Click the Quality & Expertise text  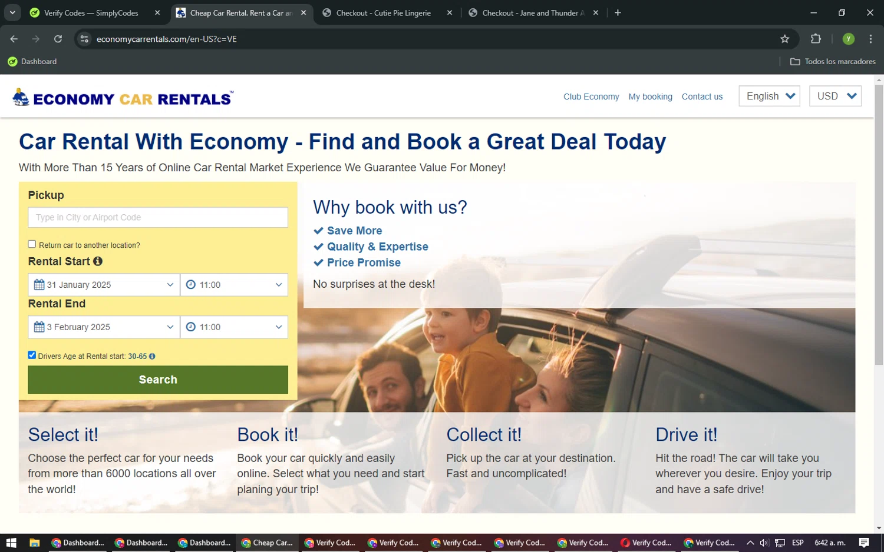click(377, 247)
